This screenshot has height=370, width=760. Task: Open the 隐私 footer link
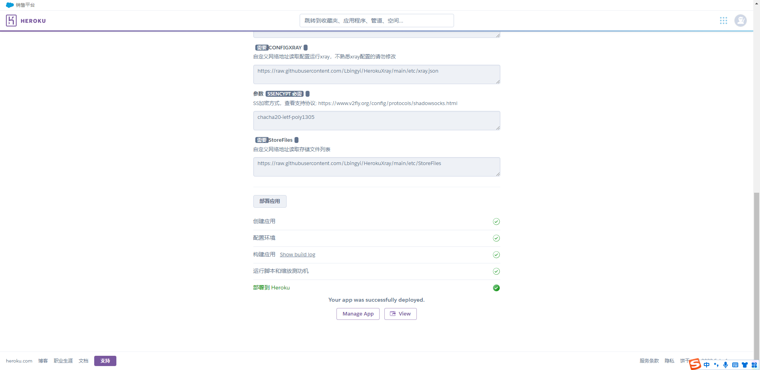(669, 361)
